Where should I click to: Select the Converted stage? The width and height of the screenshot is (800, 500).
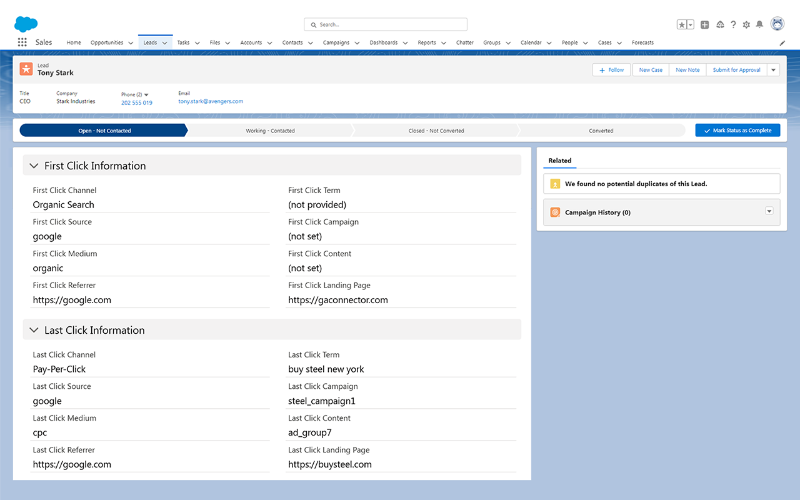[601, 131]
